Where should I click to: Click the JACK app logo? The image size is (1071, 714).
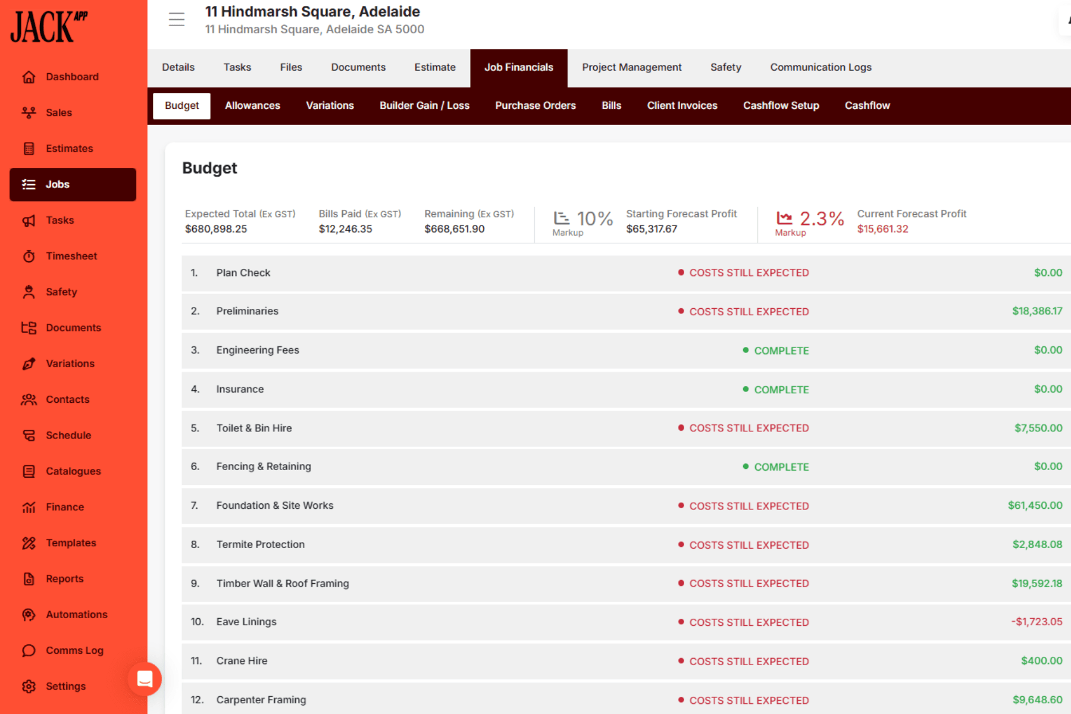click(49, 27)
